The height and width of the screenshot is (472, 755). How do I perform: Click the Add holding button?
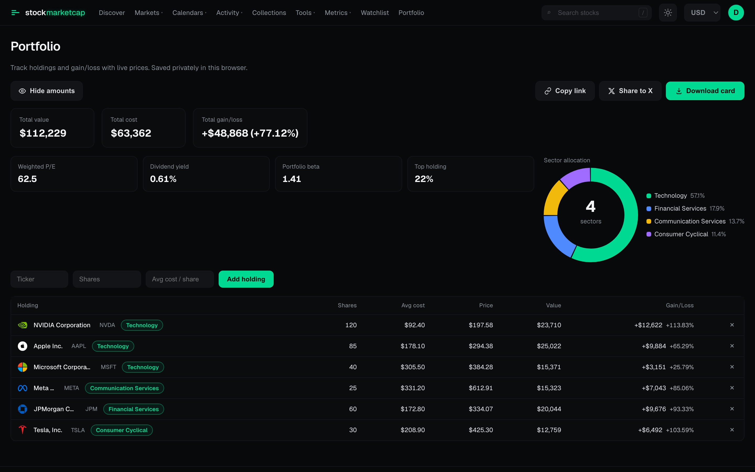tap(246, 279)
